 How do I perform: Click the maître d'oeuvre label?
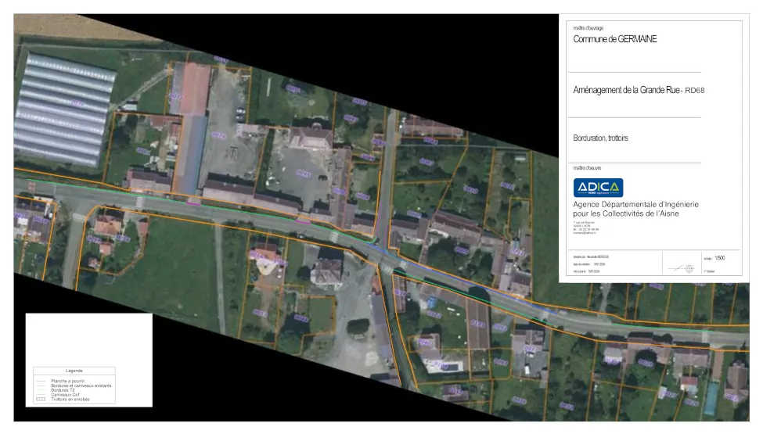click(x=588, y=167)
